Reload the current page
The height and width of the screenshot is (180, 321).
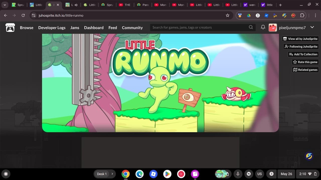click(23, 15)
